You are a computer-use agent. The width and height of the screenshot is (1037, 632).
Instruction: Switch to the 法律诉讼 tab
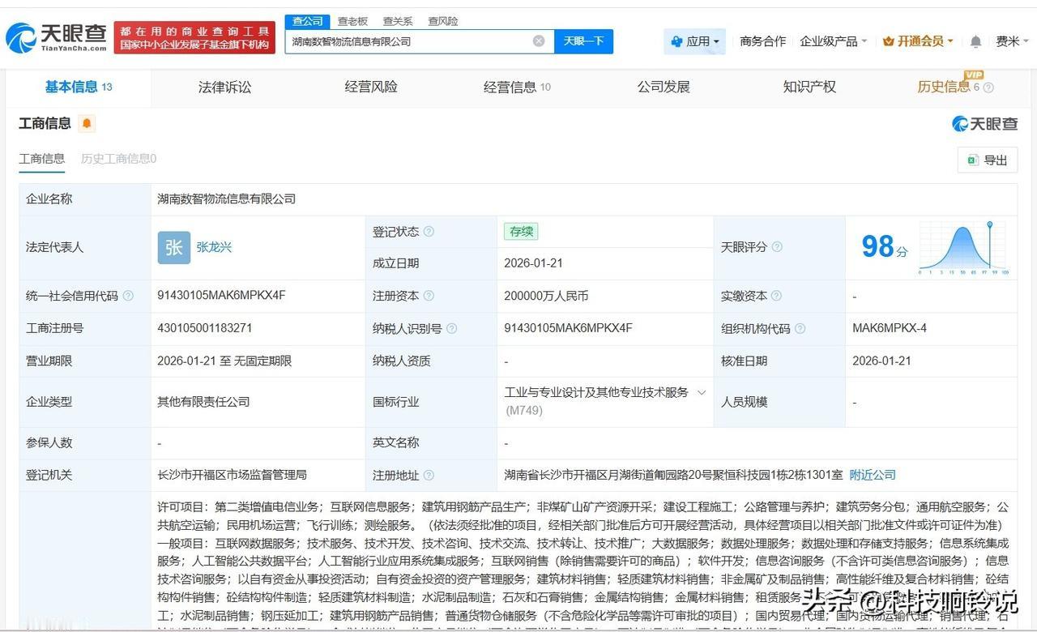point(224,87)
